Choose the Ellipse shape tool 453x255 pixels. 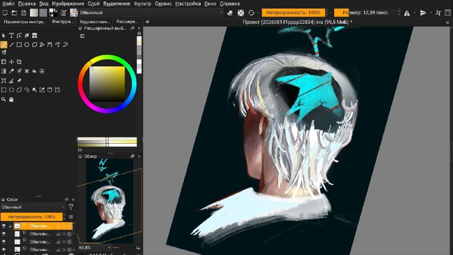pos(27,45)
